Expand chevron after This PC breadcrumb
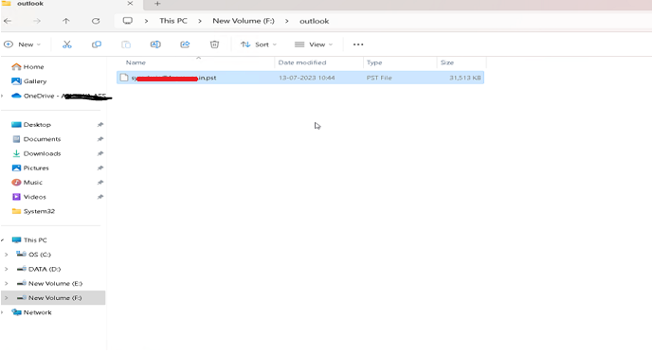This screenshot has width=652, height=354. click(200, 21)
